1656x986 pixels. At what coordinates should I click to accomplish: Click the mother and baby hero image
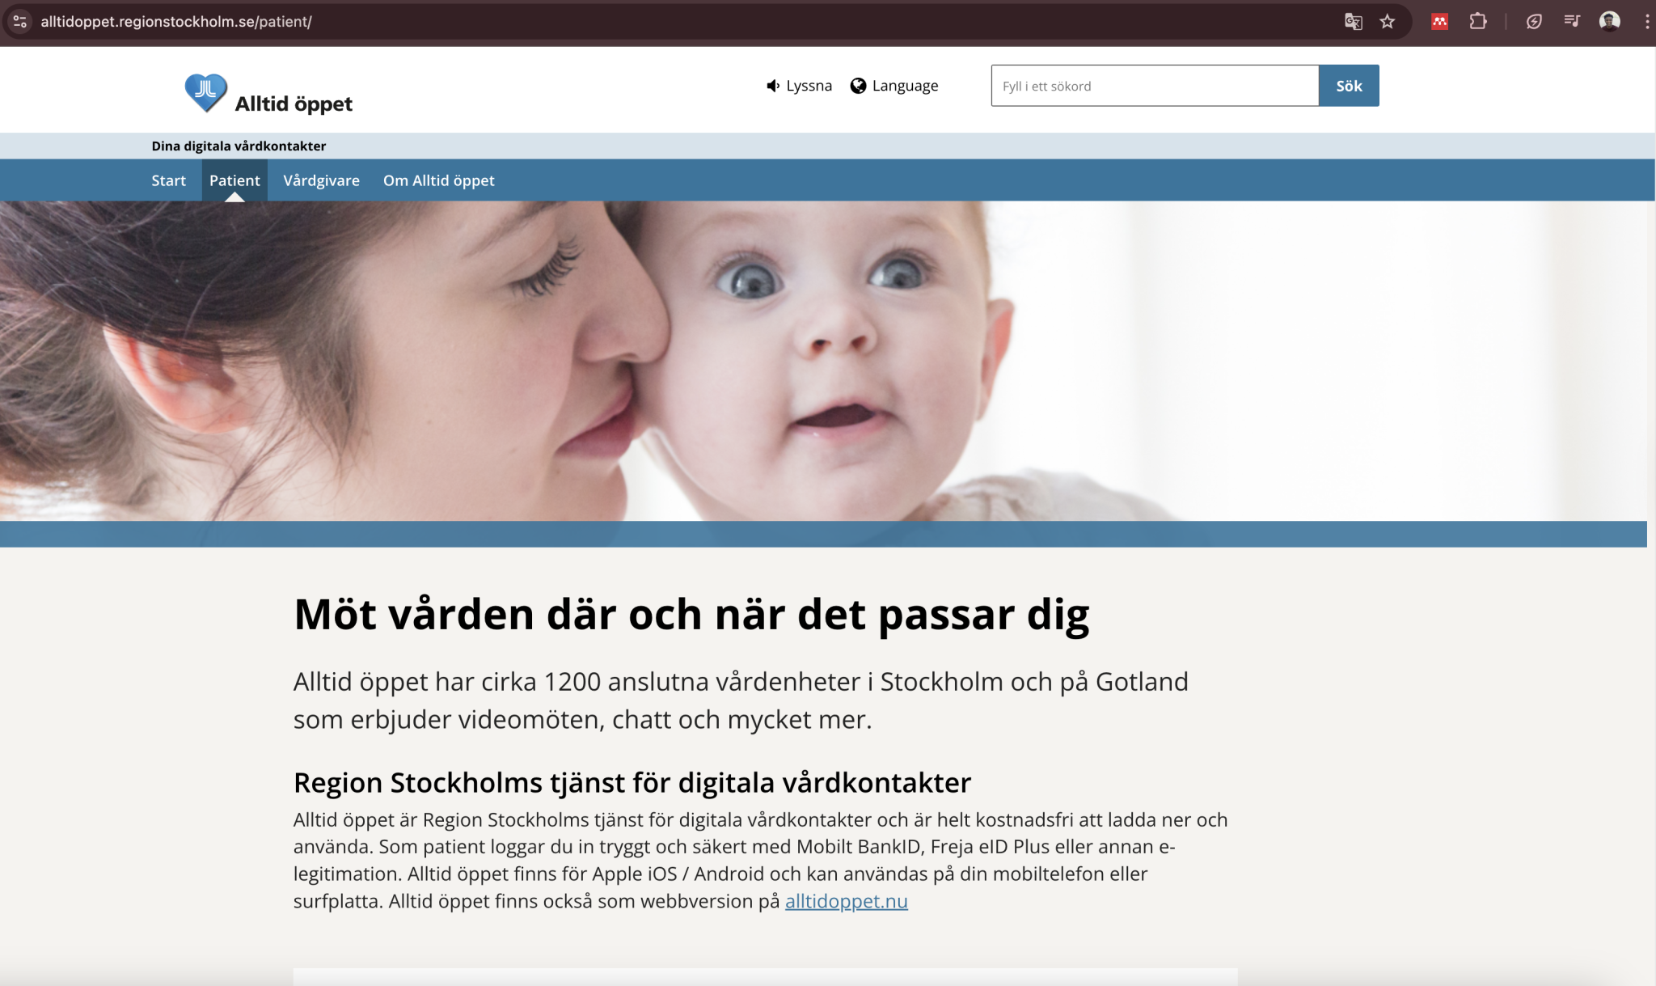tap(823, 361)
